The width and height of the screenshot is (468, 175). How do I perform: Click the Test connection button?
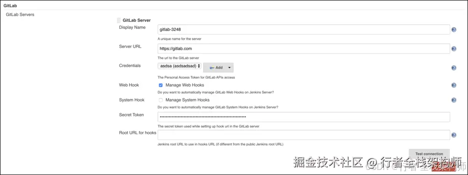[429, 154]
